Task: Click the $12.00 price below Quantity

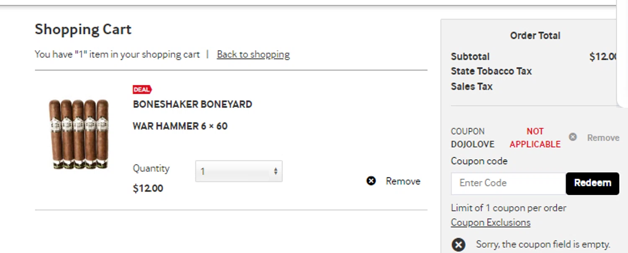Action: tap(148, 189)
